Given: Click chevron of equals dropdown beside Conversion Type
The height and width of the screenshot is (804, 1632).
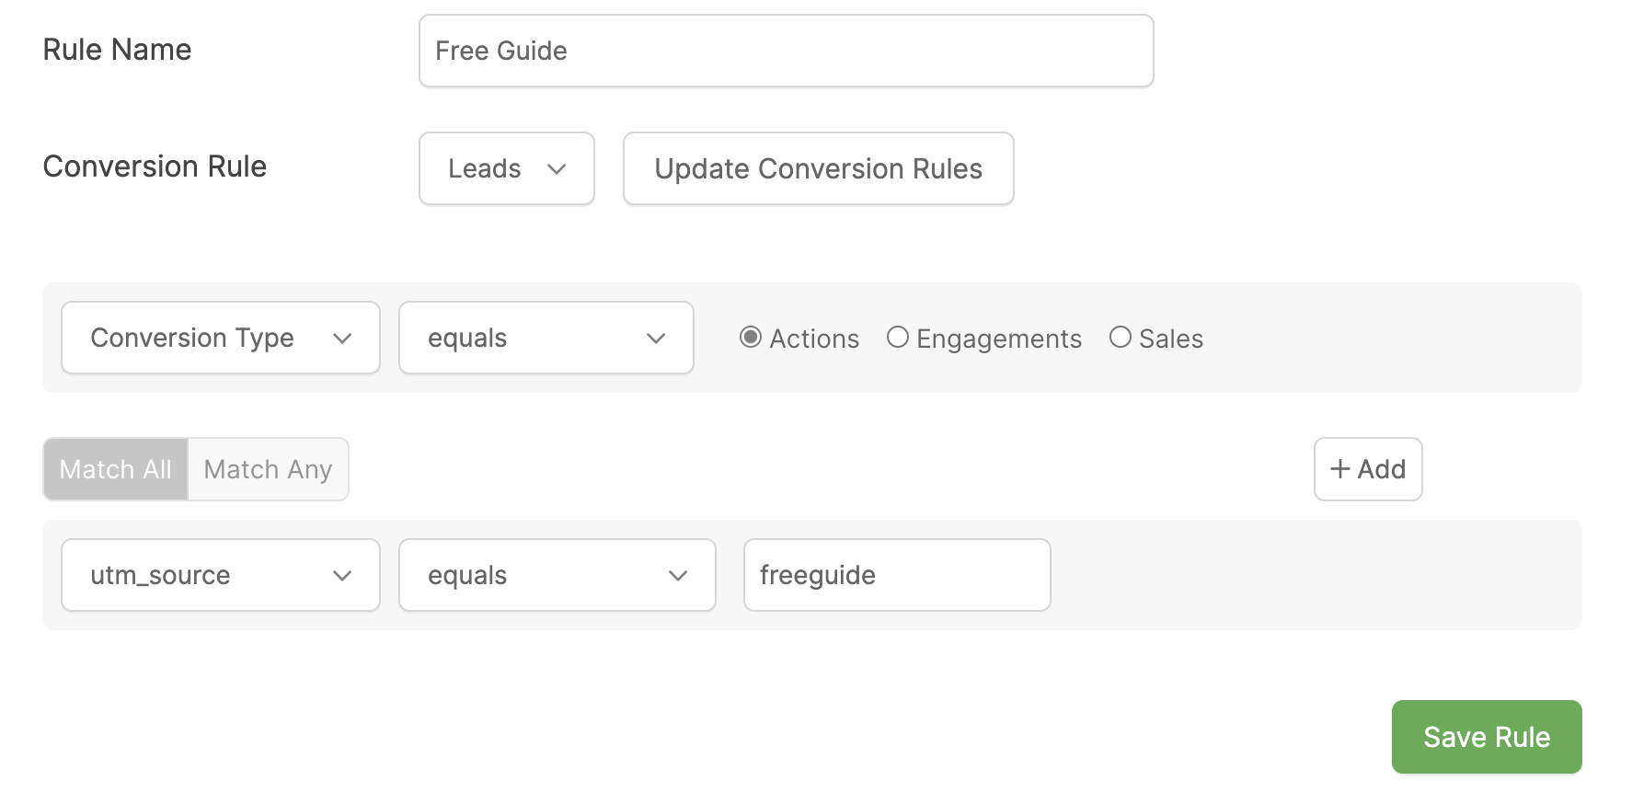Looking at the screenshot, I should tap(656, 339).
